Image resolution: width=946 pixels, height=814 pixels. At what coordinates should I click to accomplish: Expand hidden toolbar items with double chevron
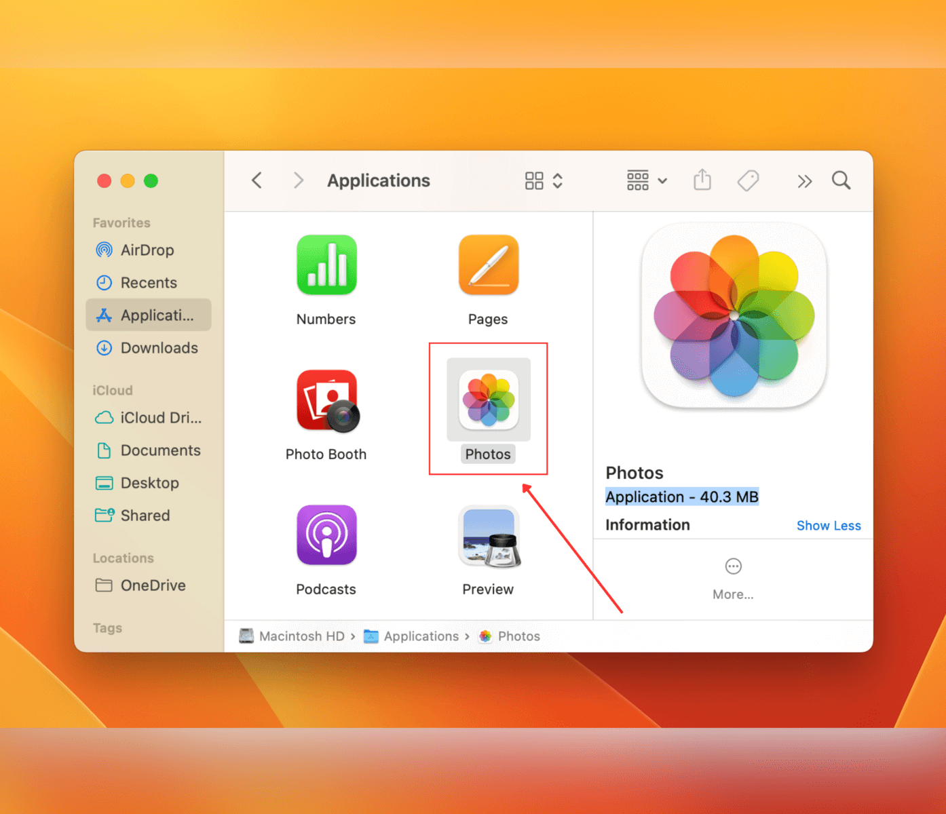tap(804, 181)
